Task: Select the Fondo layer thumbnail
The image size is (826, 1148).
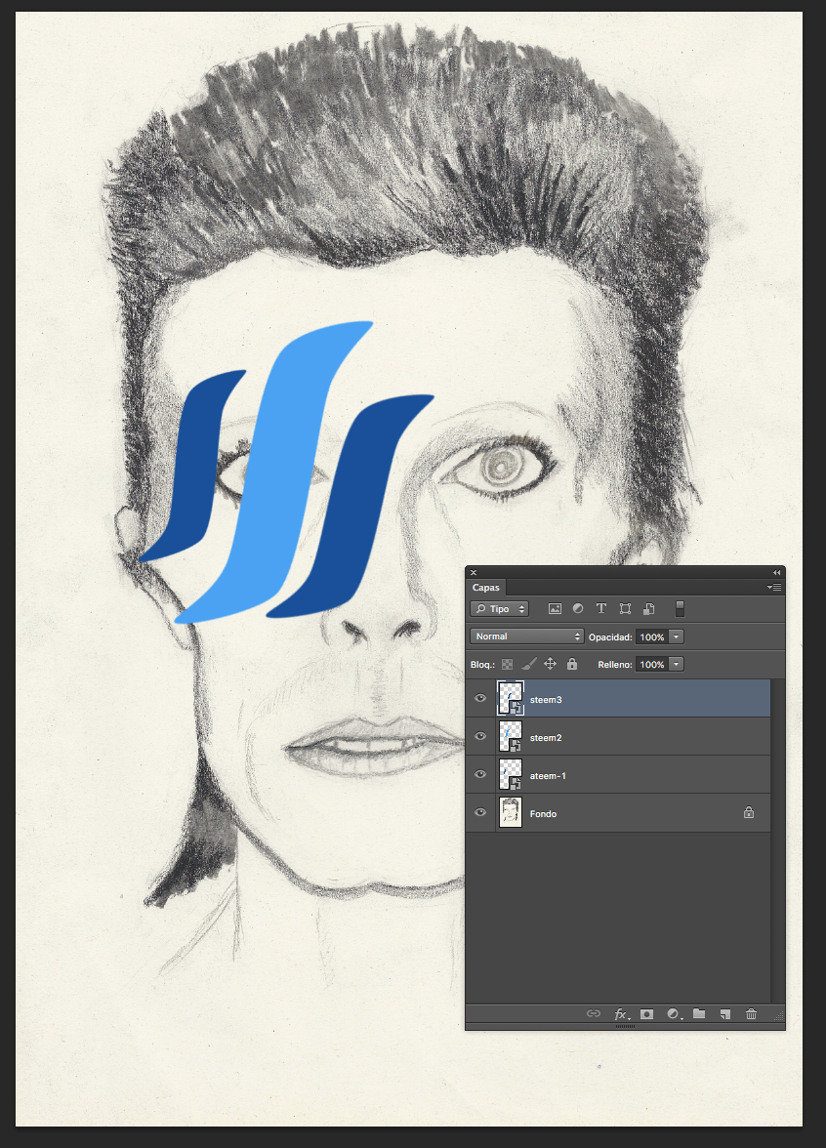Action: (x=511, y=812)
